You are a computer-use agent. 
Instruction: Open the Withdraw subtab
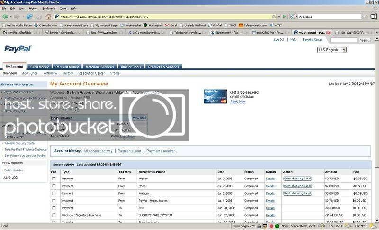(50, 73)
